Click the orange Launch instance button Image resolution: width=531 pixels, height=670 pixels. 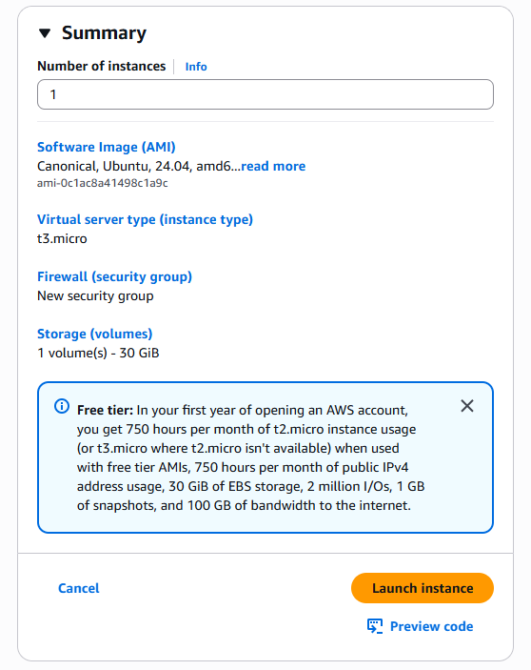point(423,588)
